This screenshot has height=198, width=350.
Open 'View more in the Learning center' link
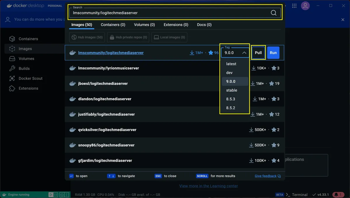coord(209,186)
